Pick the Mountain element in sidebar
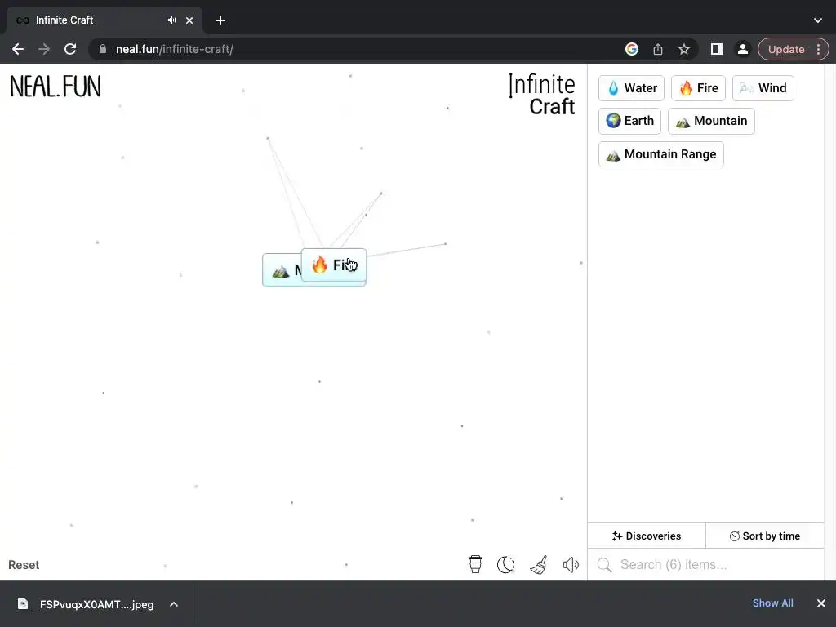Screen dimensions: 836x627 point(711,121)
